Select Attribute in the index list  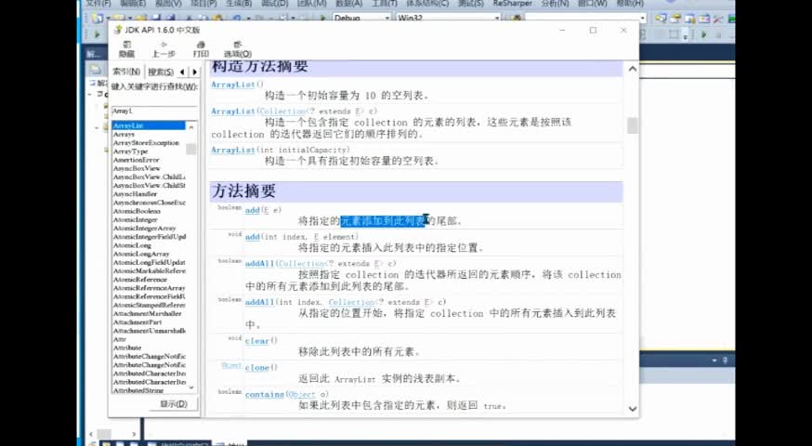pyautogui.click(x=127, y=348)
